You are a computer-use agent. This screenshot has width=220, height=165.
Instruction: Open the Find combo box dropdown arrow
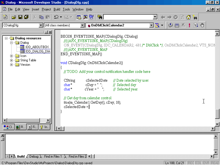155,17
